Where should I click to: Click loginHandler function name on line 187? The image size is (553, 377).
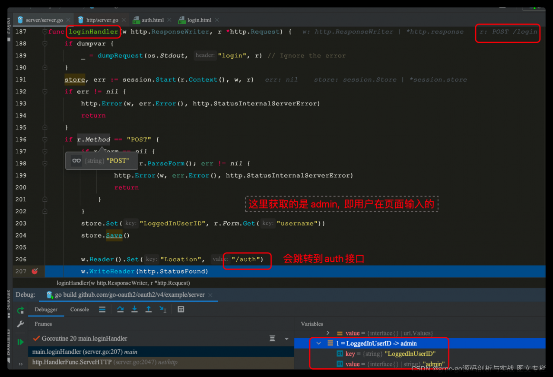[93, 32]
